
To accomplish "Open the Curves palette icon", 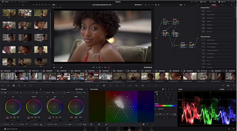I will pyautogui.click(x=98, y=86).
